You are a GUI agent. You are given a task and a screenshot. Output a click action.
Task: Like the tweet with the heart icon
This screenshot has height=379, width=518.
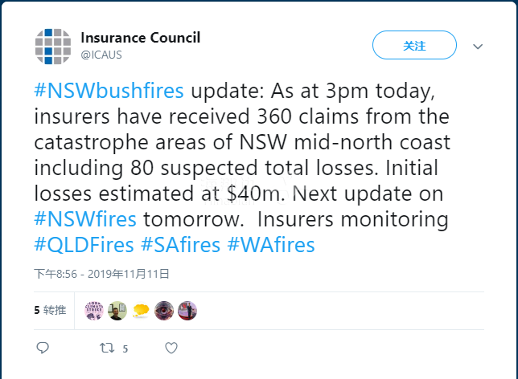point(171,348)
